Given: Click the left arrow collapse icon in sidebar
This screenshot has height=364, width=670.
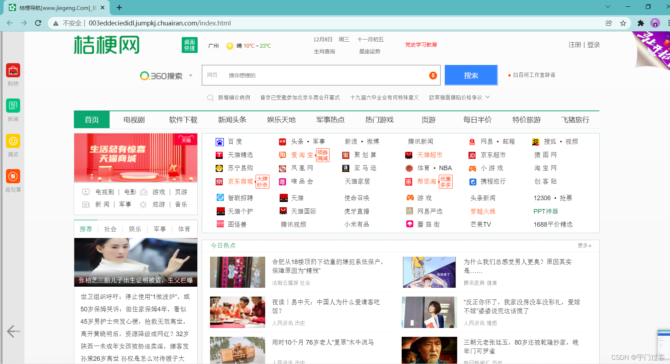Looking at the screenshot, I should click(x=13, y=331).
